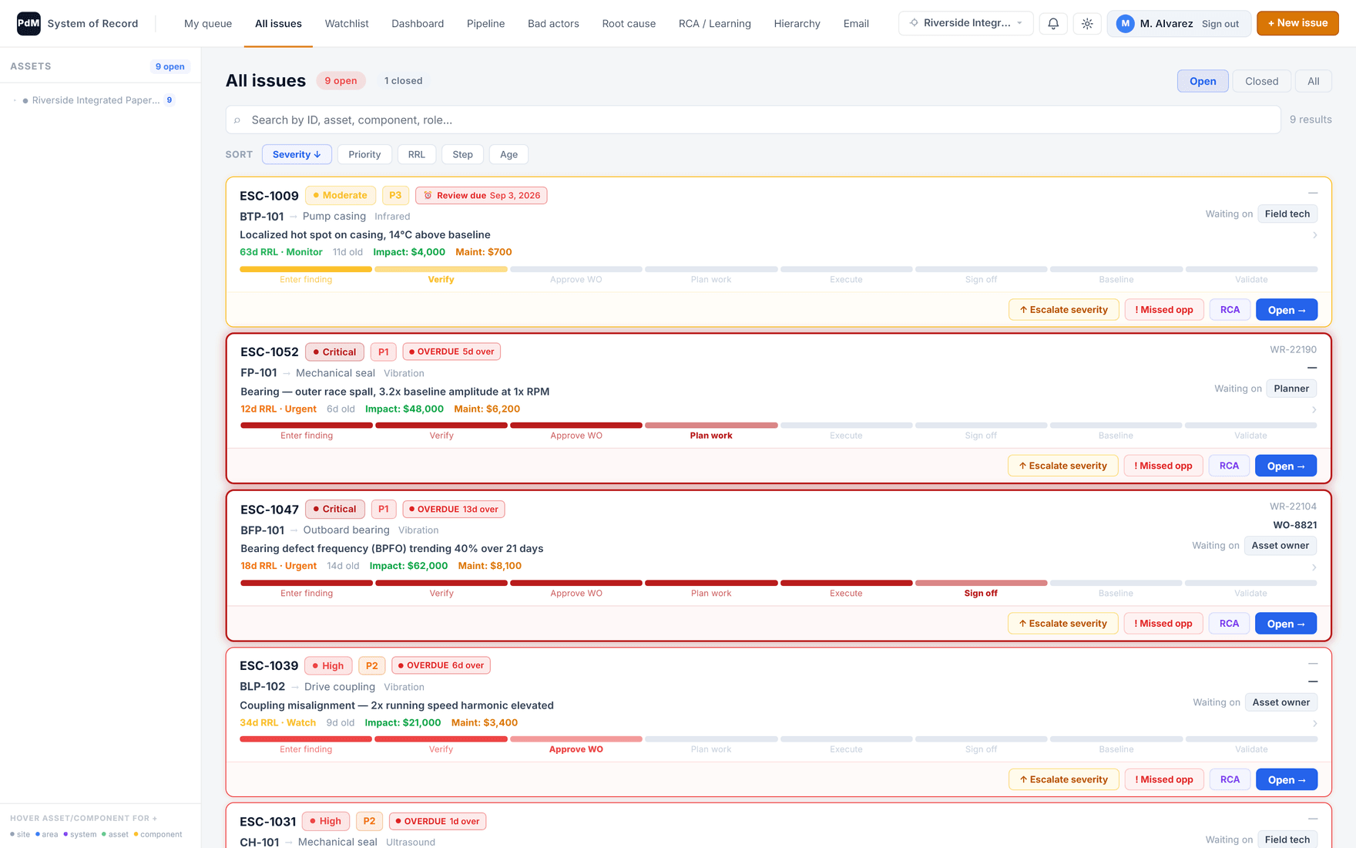The width and height of the screenshot is (1356, 848).
Task: Open the Root cause tab
Action: [x=629, y=24]
